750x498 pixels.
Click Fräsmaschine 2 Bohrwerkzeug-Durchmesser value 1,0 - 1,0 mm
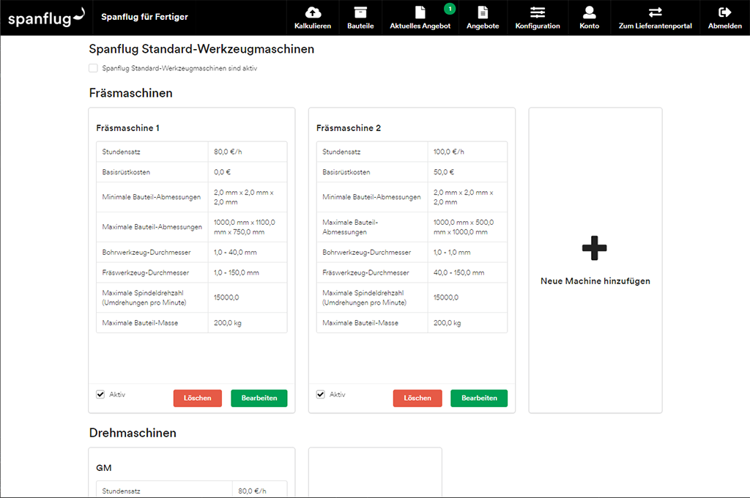(x=452, y=252)
